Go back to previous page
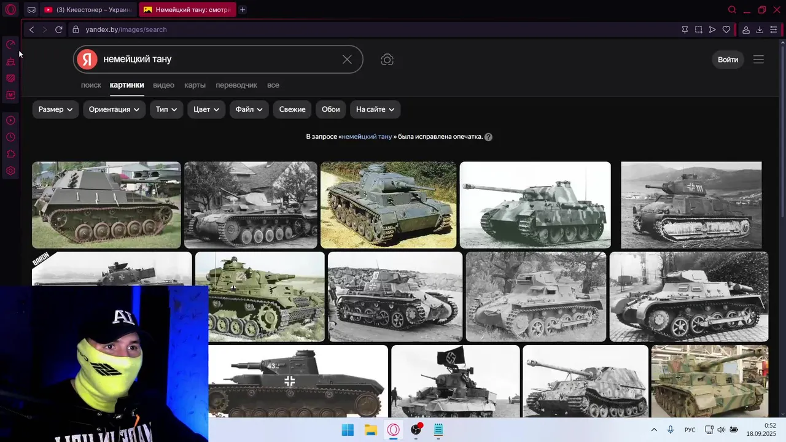 [x=31, y=29]
